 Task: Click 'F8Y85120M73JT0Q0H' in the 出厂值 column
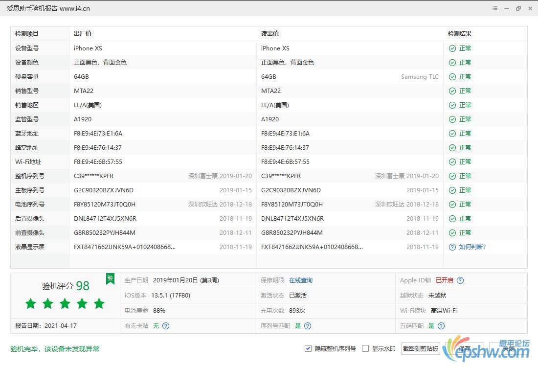coord(105,204)
